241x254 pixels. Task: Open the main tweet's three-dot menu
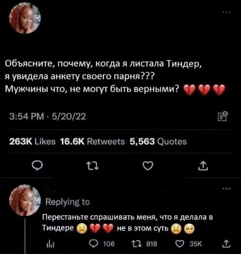(226, 12)
